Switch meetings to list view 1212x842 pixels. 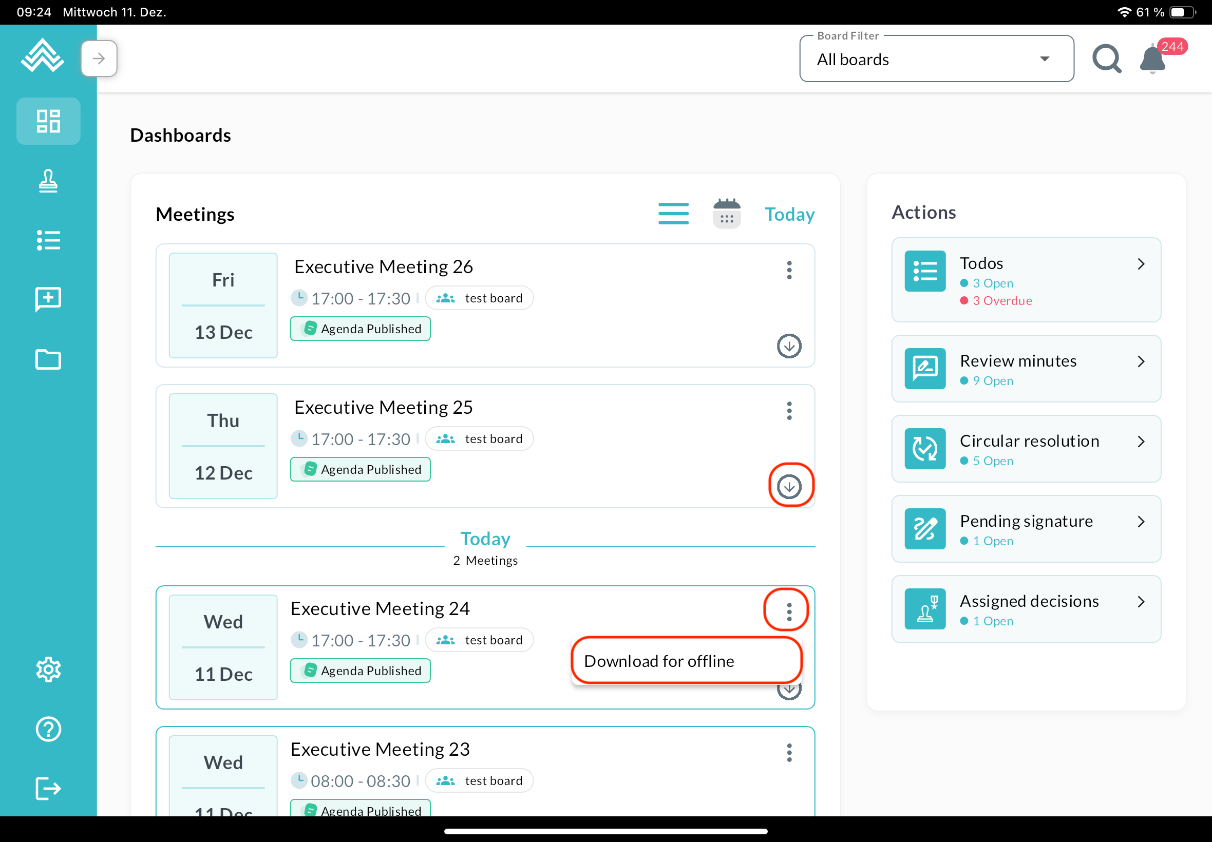[x=673, y=214]
